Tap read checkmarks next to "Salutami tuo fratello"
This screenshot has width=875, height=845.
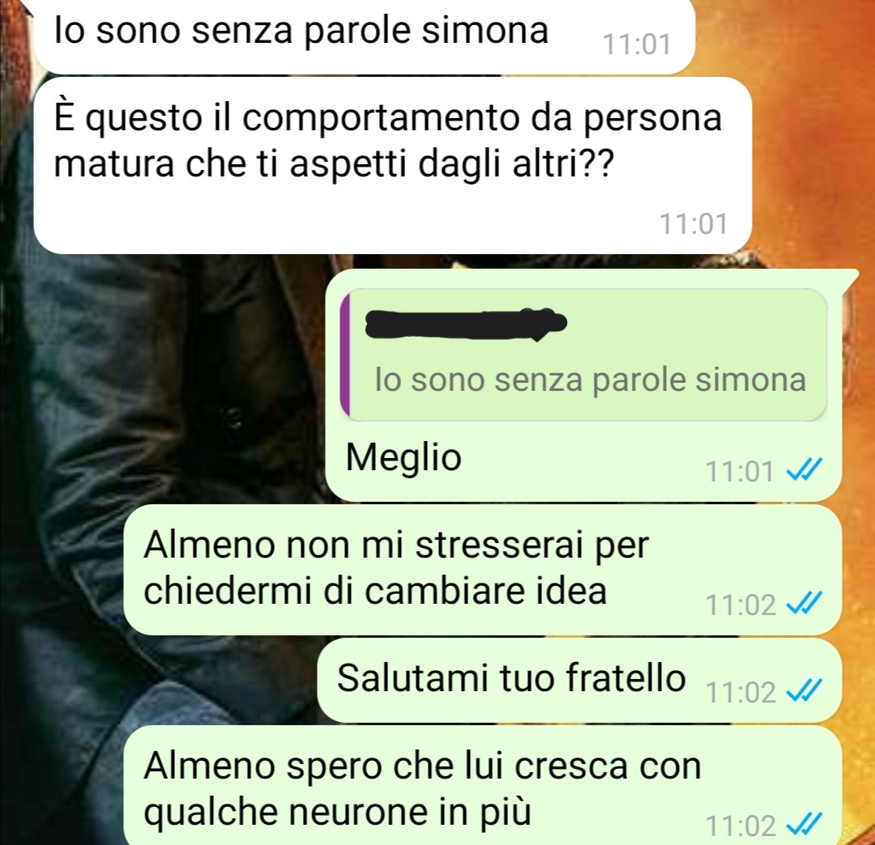tap(805, 692)
